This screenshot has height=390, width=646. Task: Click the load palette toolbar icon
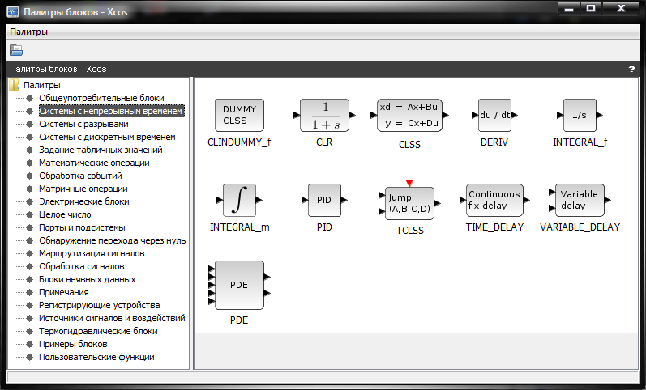coord(16,50)
